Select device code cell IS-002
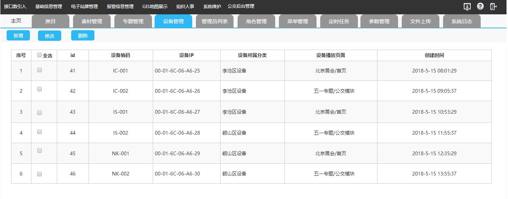This screenshot has height=199, width=508. pyautogui.click(x=121, y=133)
